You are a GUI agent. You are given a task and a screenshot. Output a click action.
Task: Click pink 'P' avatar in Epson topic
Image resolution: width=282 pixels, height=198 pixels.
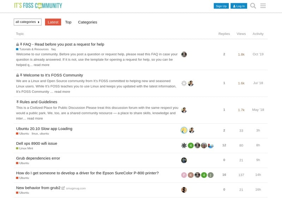point(184,175)
